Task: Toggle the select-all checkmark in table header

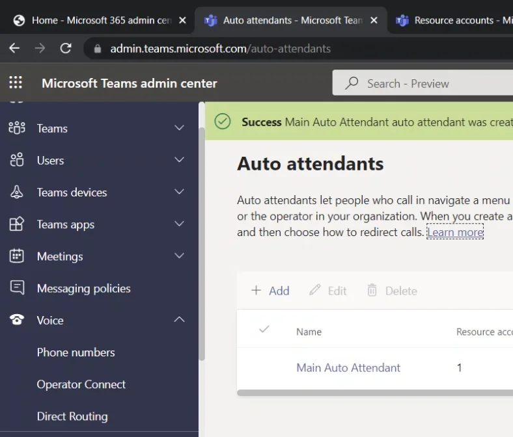Action: (264, 330)
